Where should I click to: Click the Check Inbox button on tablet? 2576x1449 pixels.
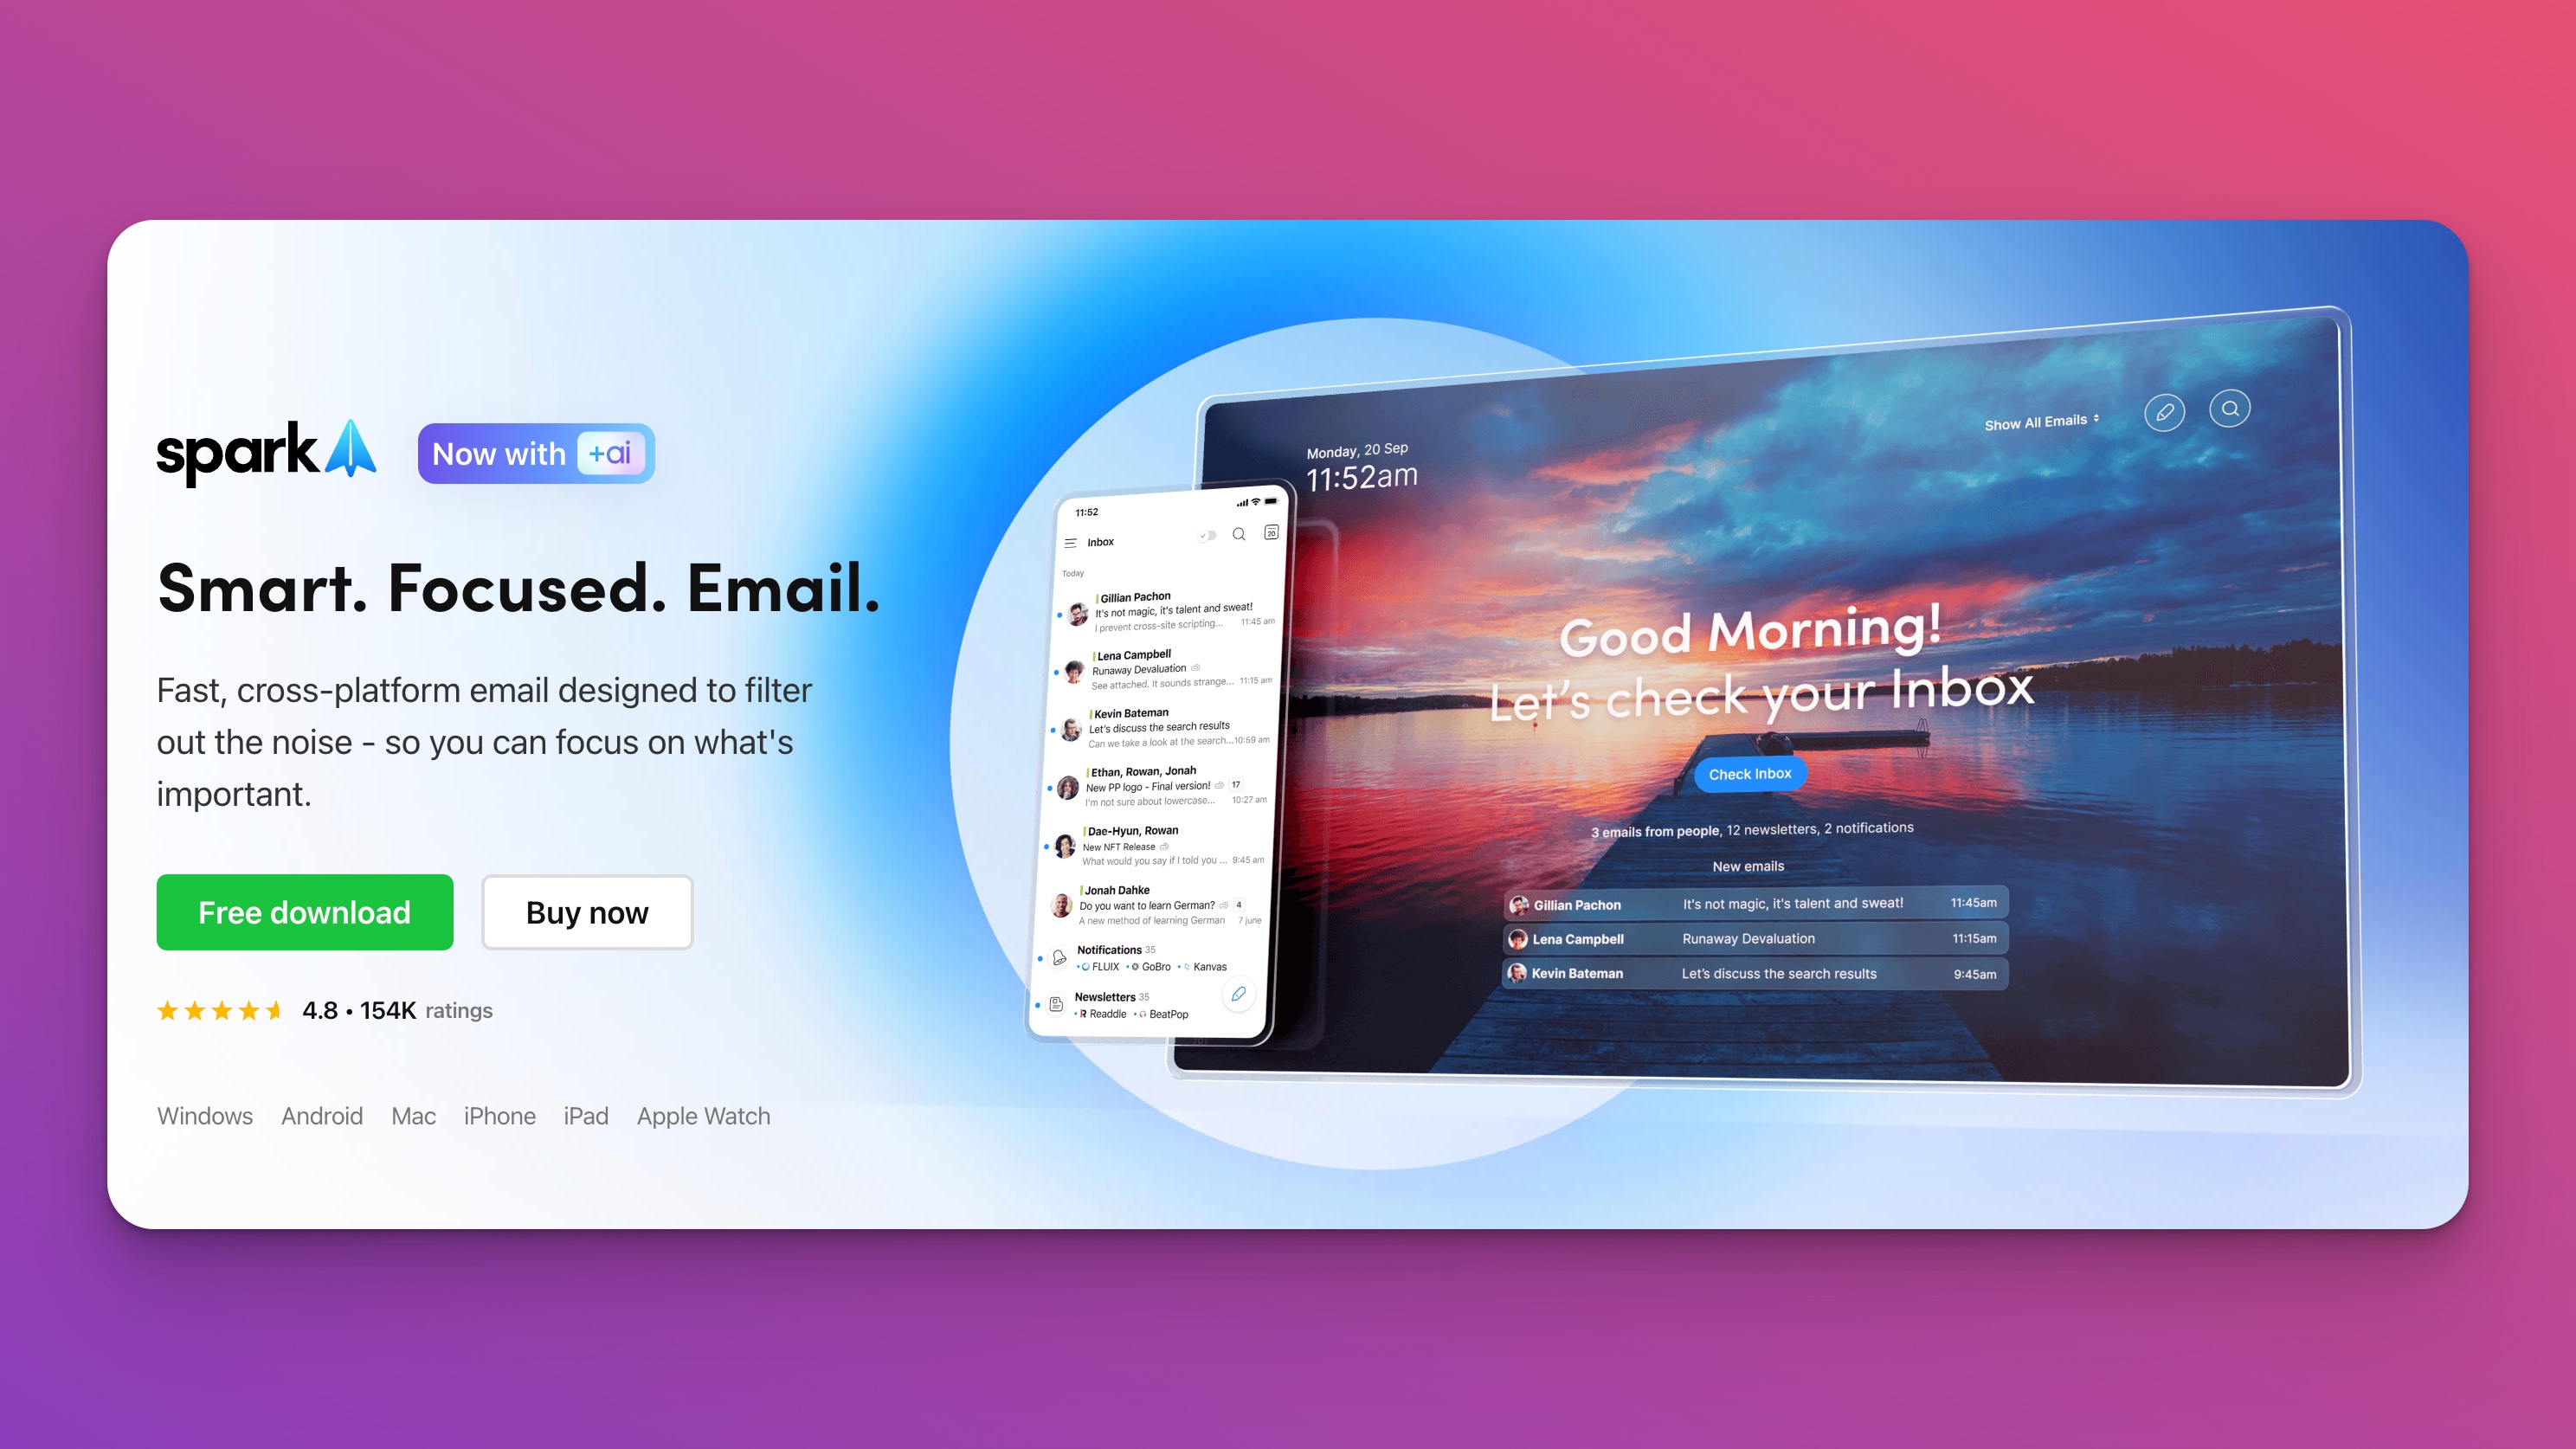coord(1748,773)
